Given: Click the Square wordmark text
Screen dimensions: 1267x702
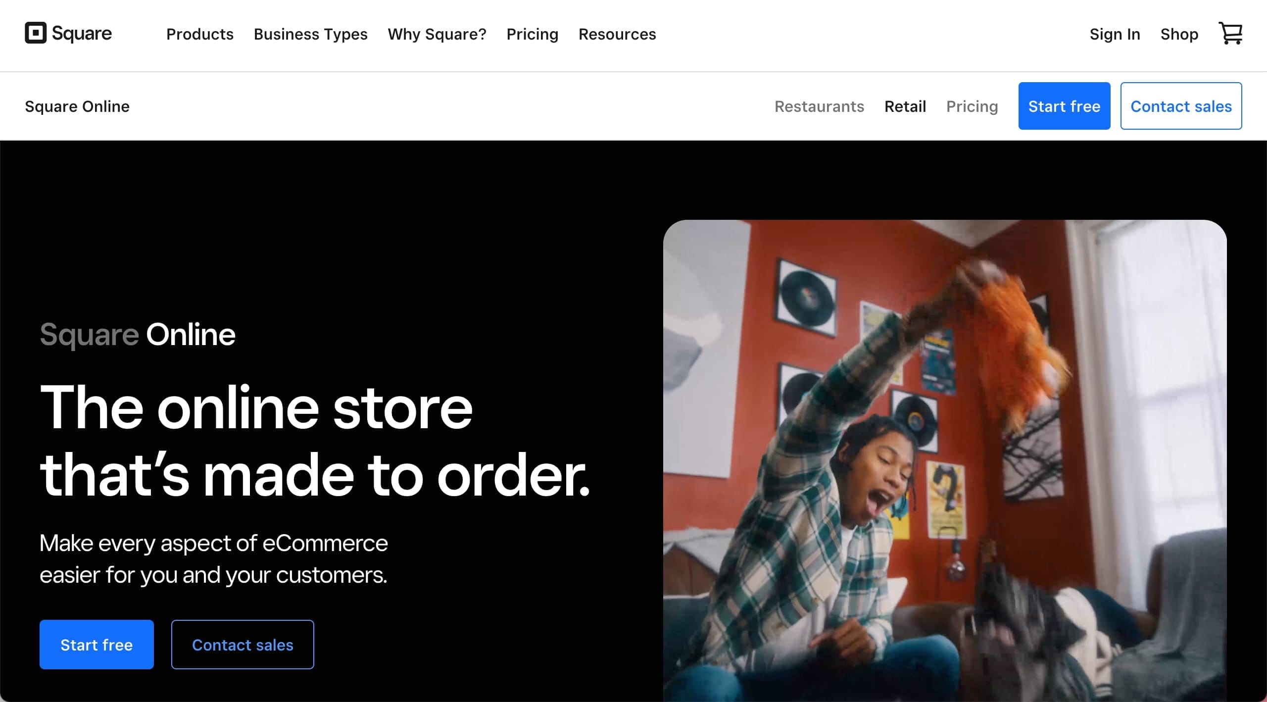Looking at the screenshot, I should (82, 33).
